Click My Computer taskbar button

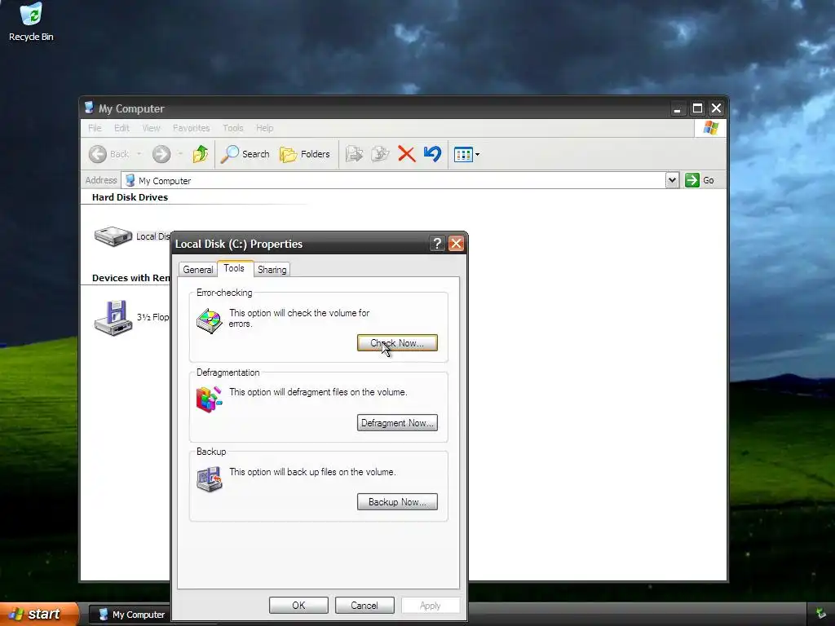pyautogui.click(x=130, y=615)
